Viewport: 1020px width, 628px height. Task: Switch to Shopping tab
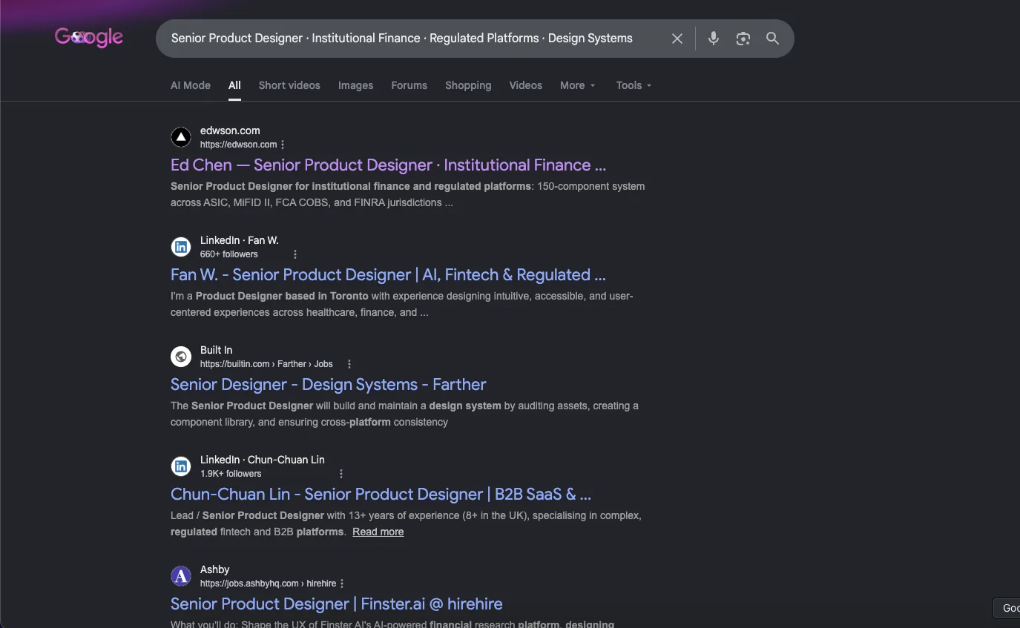tap(468, 85)
